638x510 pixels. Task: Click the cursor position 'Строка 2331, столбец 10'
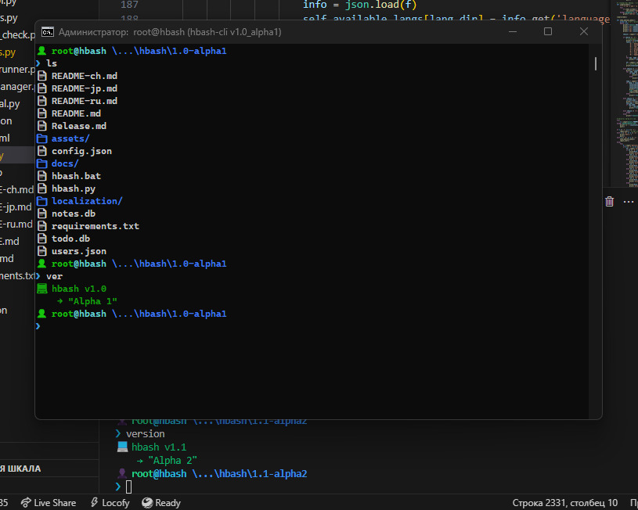tap(564, 502)
